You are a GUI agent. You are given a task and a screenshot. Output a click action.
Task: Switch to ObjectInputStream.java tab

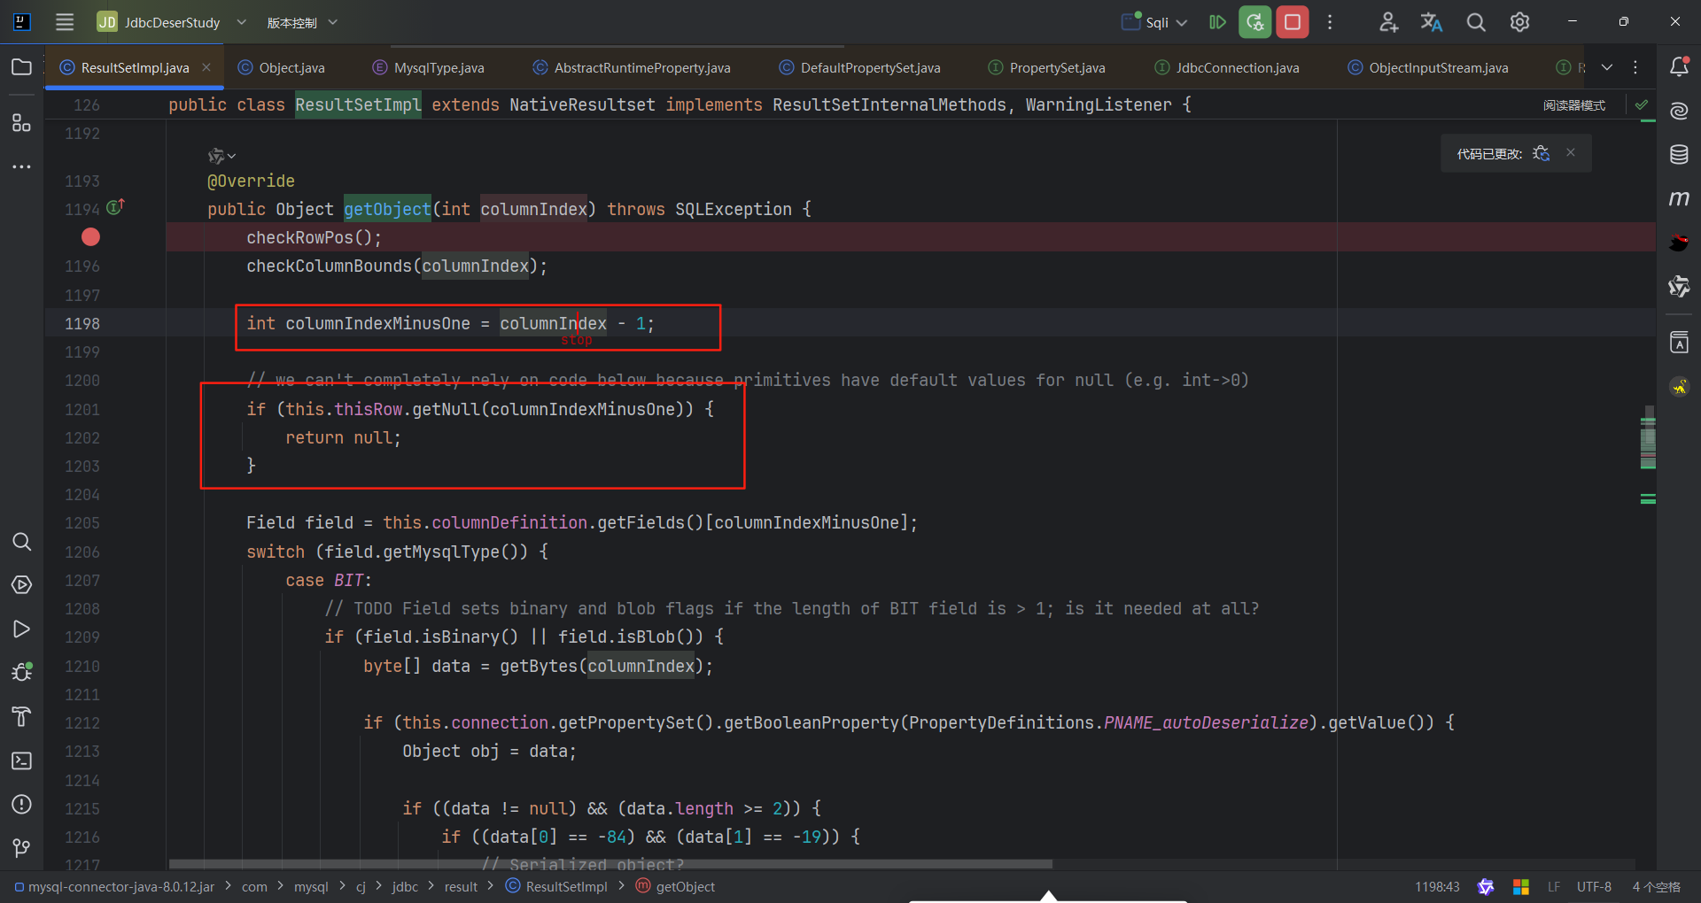pyautogui.click(x=1428, y=68)
